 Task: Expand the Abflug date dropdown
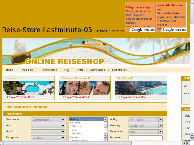[x=145, y=119]
